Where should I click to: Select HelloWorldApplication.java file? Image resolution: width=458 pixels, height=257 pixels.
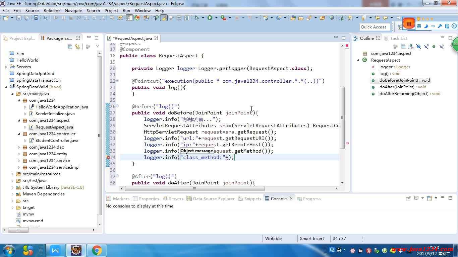click(x=62, y=107)
